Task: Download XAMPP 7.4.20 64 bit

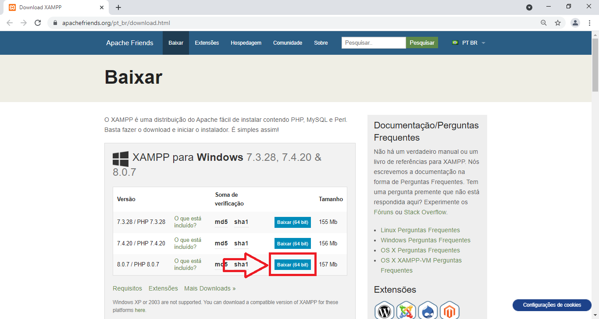Action: [293, 243]
